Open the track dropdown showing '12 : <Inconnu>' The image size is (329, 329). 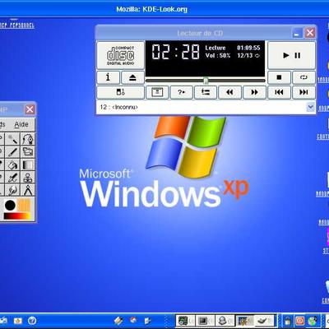(206, 107)
